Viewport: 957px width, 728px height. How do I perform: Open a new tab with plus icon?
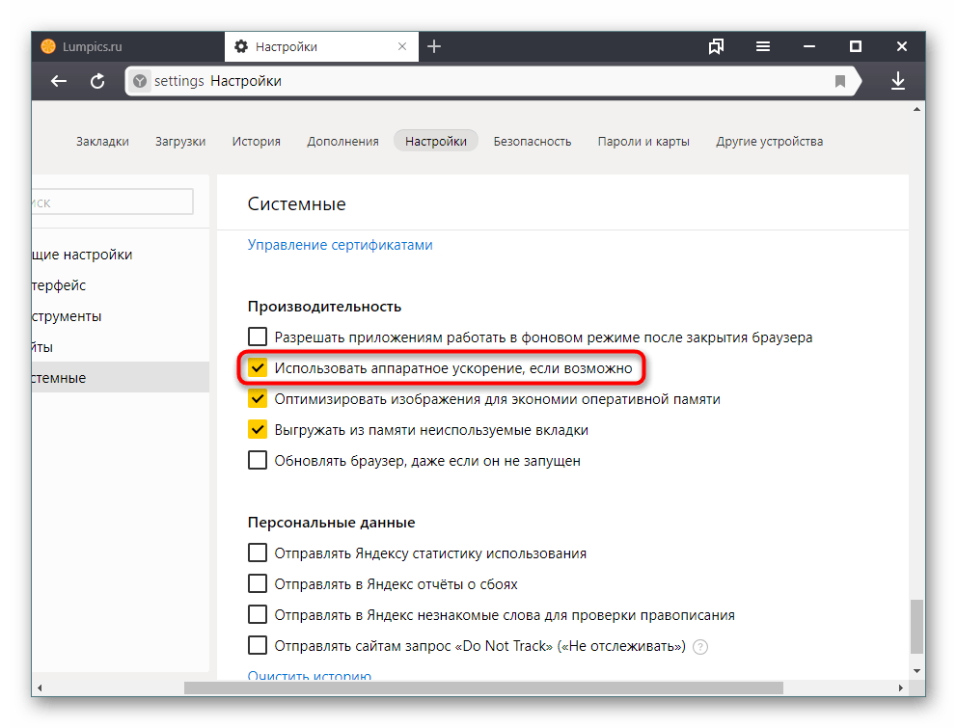pos(434,46)
